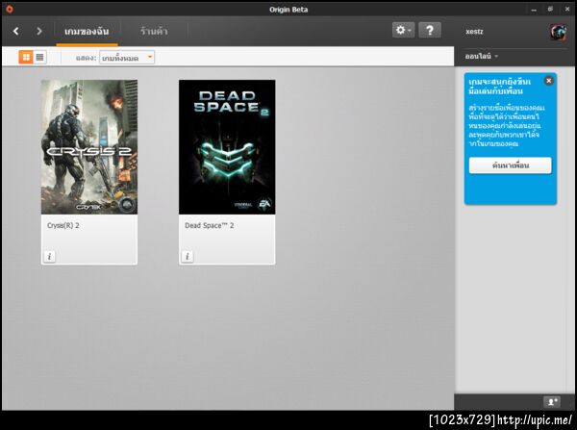Image resolution: width=577 pixels, height=430 pixels.
Task: Click the xestz profile avatar
Action: (x=558, y=32)
